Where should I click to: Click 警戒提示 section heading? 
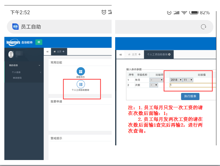click(x=56, y=138)
